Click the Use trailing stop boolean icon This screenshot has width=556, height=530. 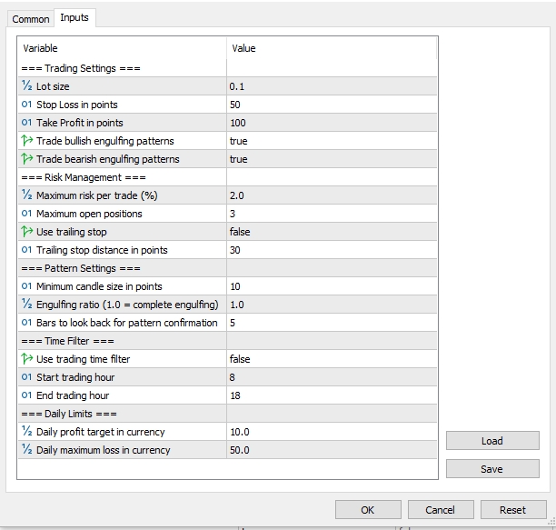pyautogui.click(x=27, y=231)
